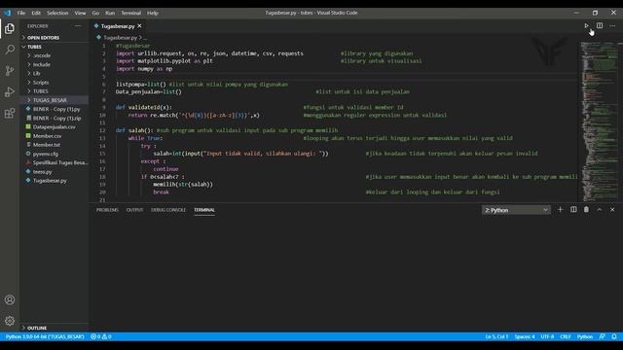Open the Edit menu

point(36,13)
